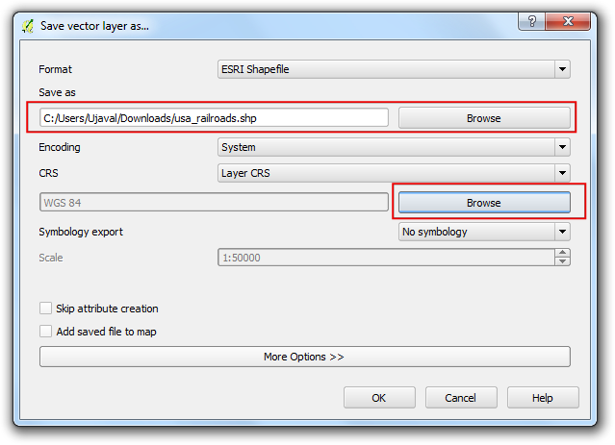Close the Save vector layer dialog
This screenshot has height=445, width=615.
[568, 21]
